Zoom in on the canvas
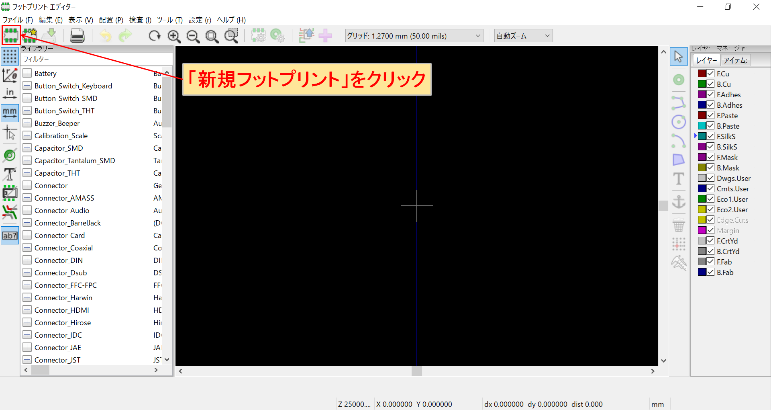This screenshot has height=410, width=771. click(x=174, y=35)
